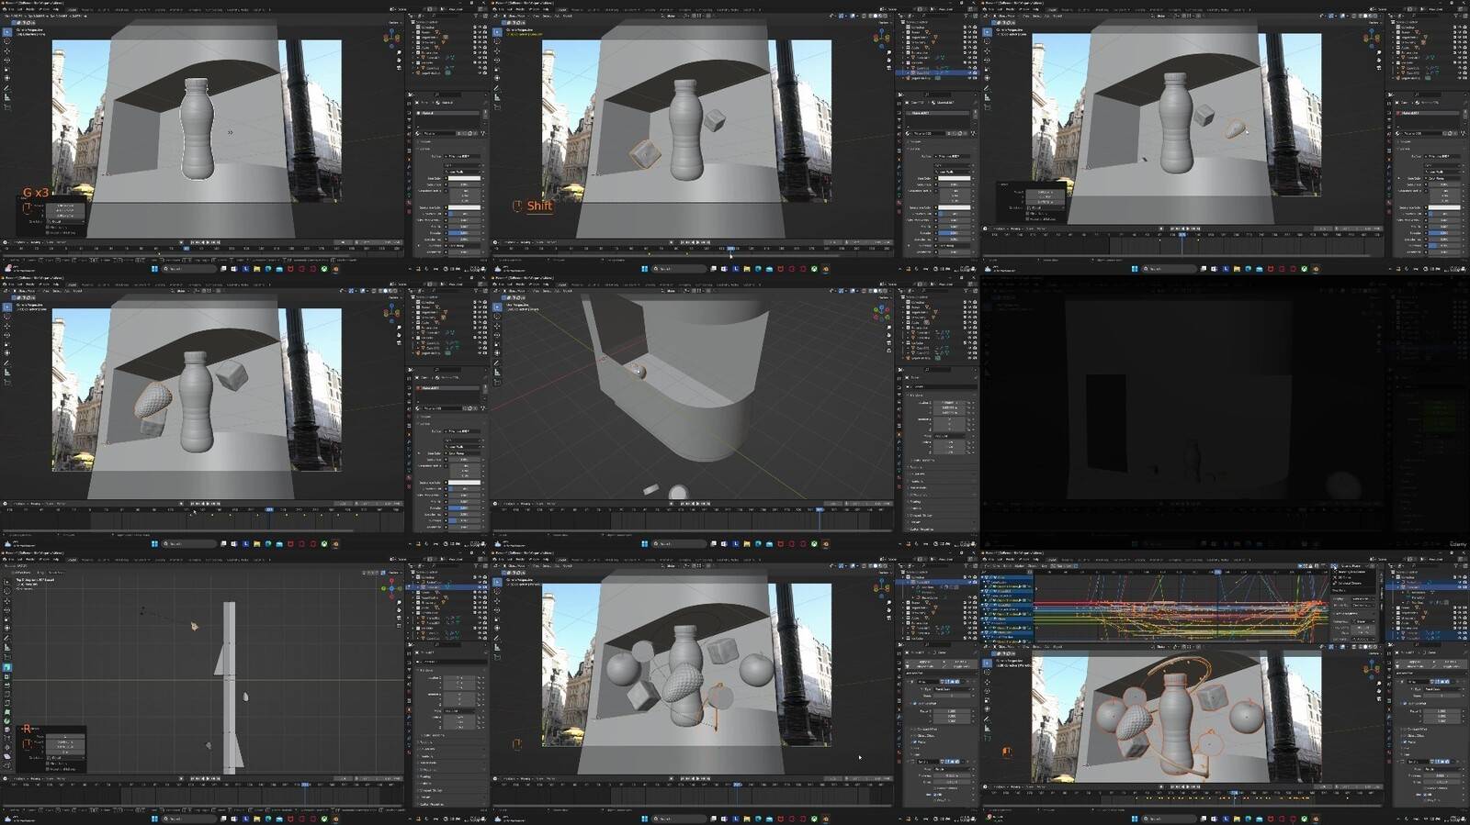The width and height of the screenshot is (1470, 825).
Task: Toggle the last checkbox in the G x3 operator panel
Action: [47, 233]
